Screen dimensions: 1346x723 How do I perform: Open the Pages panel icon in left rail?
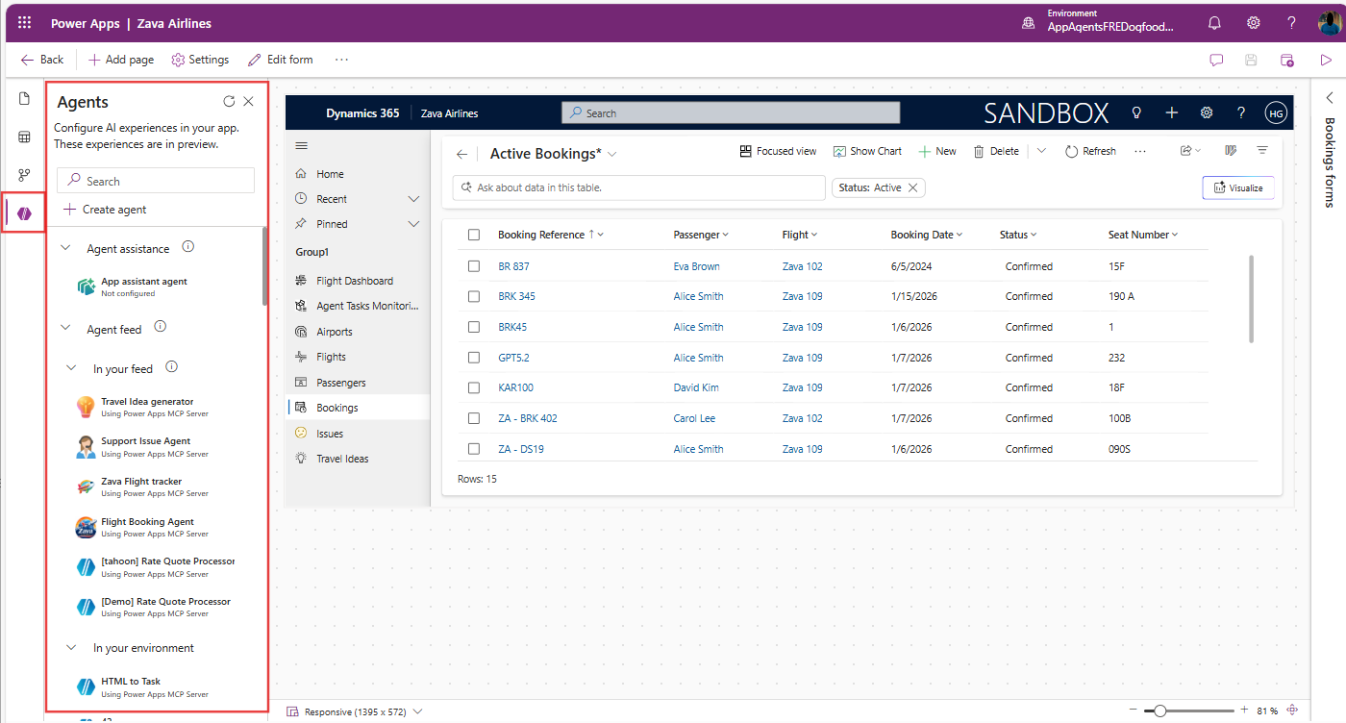click(x=23, y=98)
